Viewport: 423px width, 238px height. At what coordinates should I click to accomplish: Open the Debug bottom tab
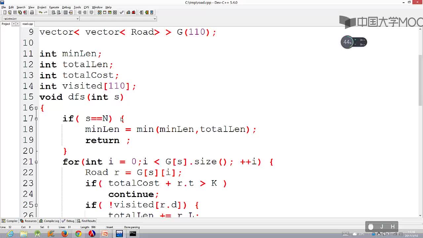tap(68, 221)
